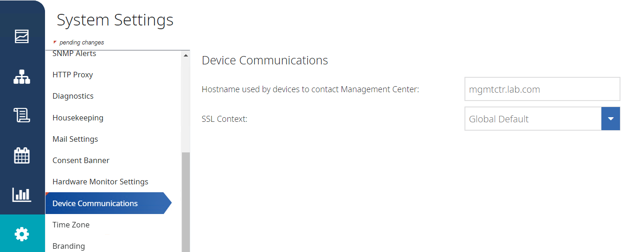The image size is (626, 252).
Task: Expand the SSL Context dropdown arrow
Action: 610,119
